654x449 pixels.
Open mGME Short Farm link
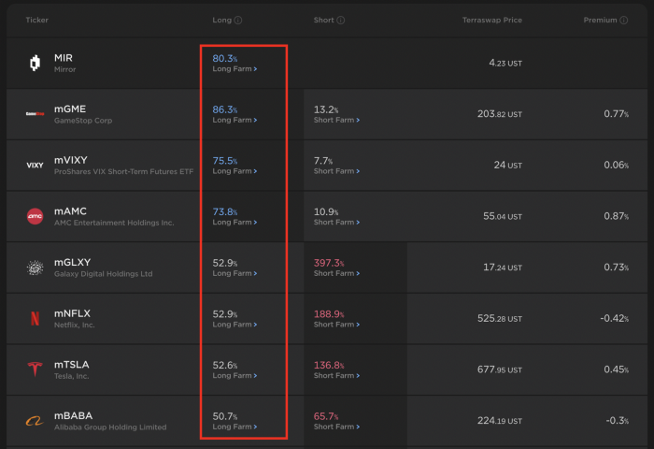[x=336, y=121]
